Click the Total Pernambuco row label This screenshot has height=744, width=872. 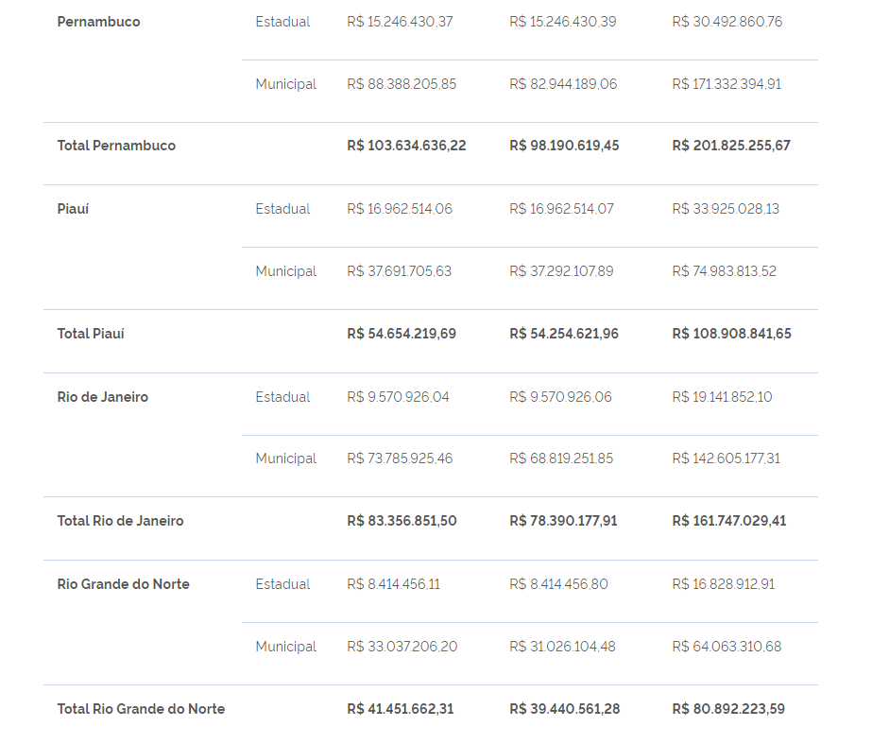coord(116,146)
